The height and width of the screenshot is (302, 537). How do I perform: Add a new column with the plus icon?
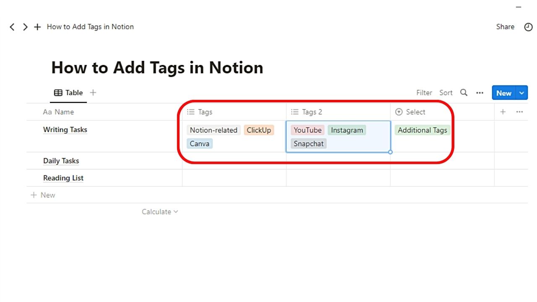pyautogui.click(x=503, y=112)
